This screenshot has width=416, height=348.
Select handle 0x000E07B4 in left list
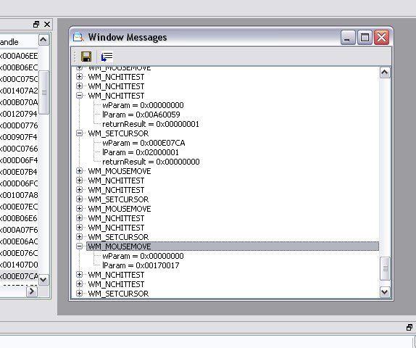tap(19, 172)
